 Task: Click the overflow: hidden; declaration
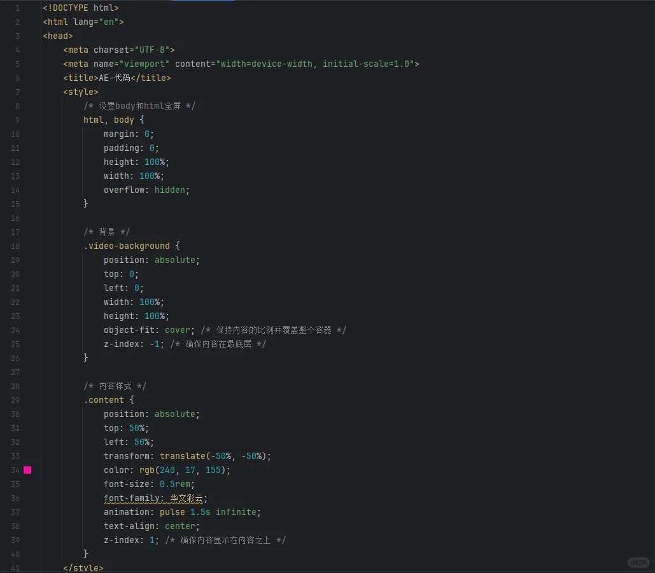click(x=147, y=190)
